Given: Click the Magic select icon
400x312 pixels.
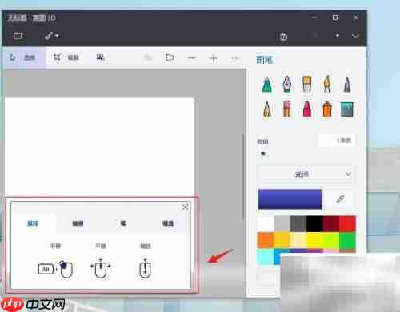Looking at the screenshot, I should 100,57.
